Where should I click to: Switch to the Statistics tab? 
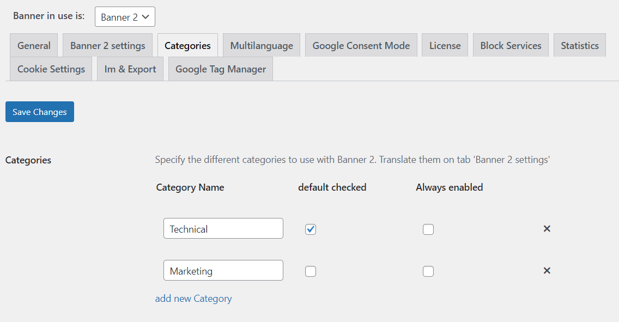coord(579,45)
